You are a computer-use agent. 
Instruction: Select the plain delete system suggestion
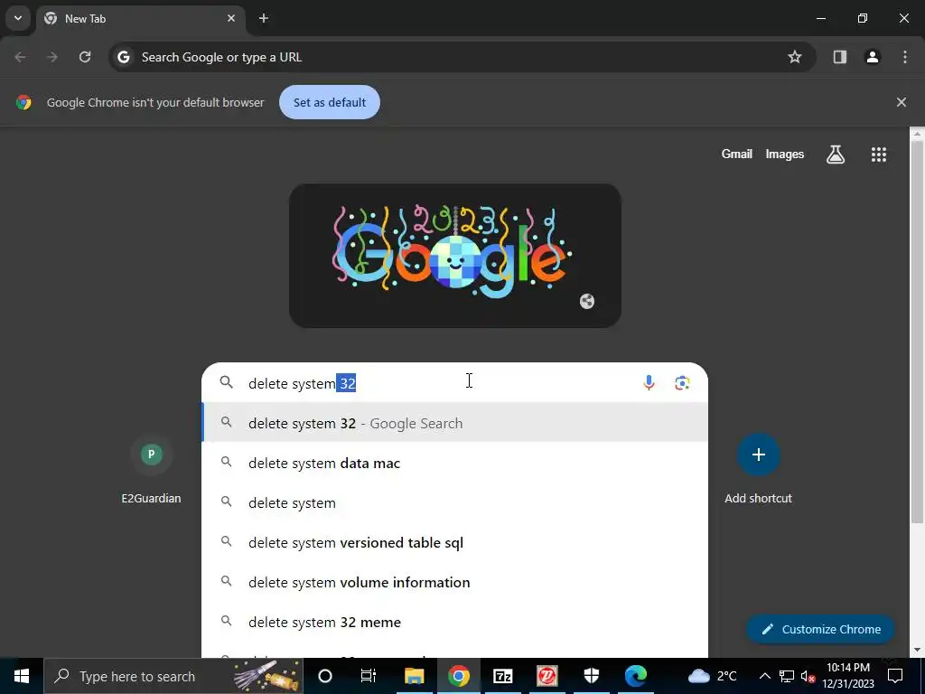tap(455, 502)
